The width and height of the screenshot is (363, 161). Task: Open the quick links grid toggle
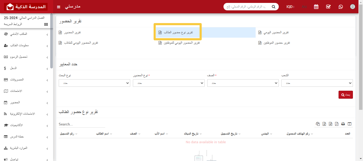pos(46,24)
